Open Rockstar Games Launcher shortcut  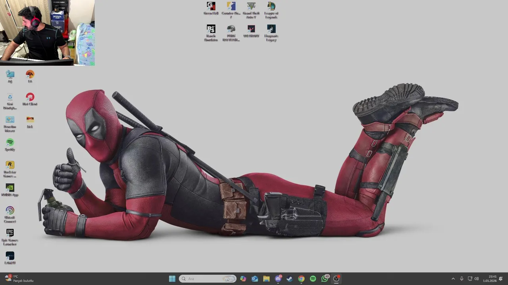[x=10, y=169]
